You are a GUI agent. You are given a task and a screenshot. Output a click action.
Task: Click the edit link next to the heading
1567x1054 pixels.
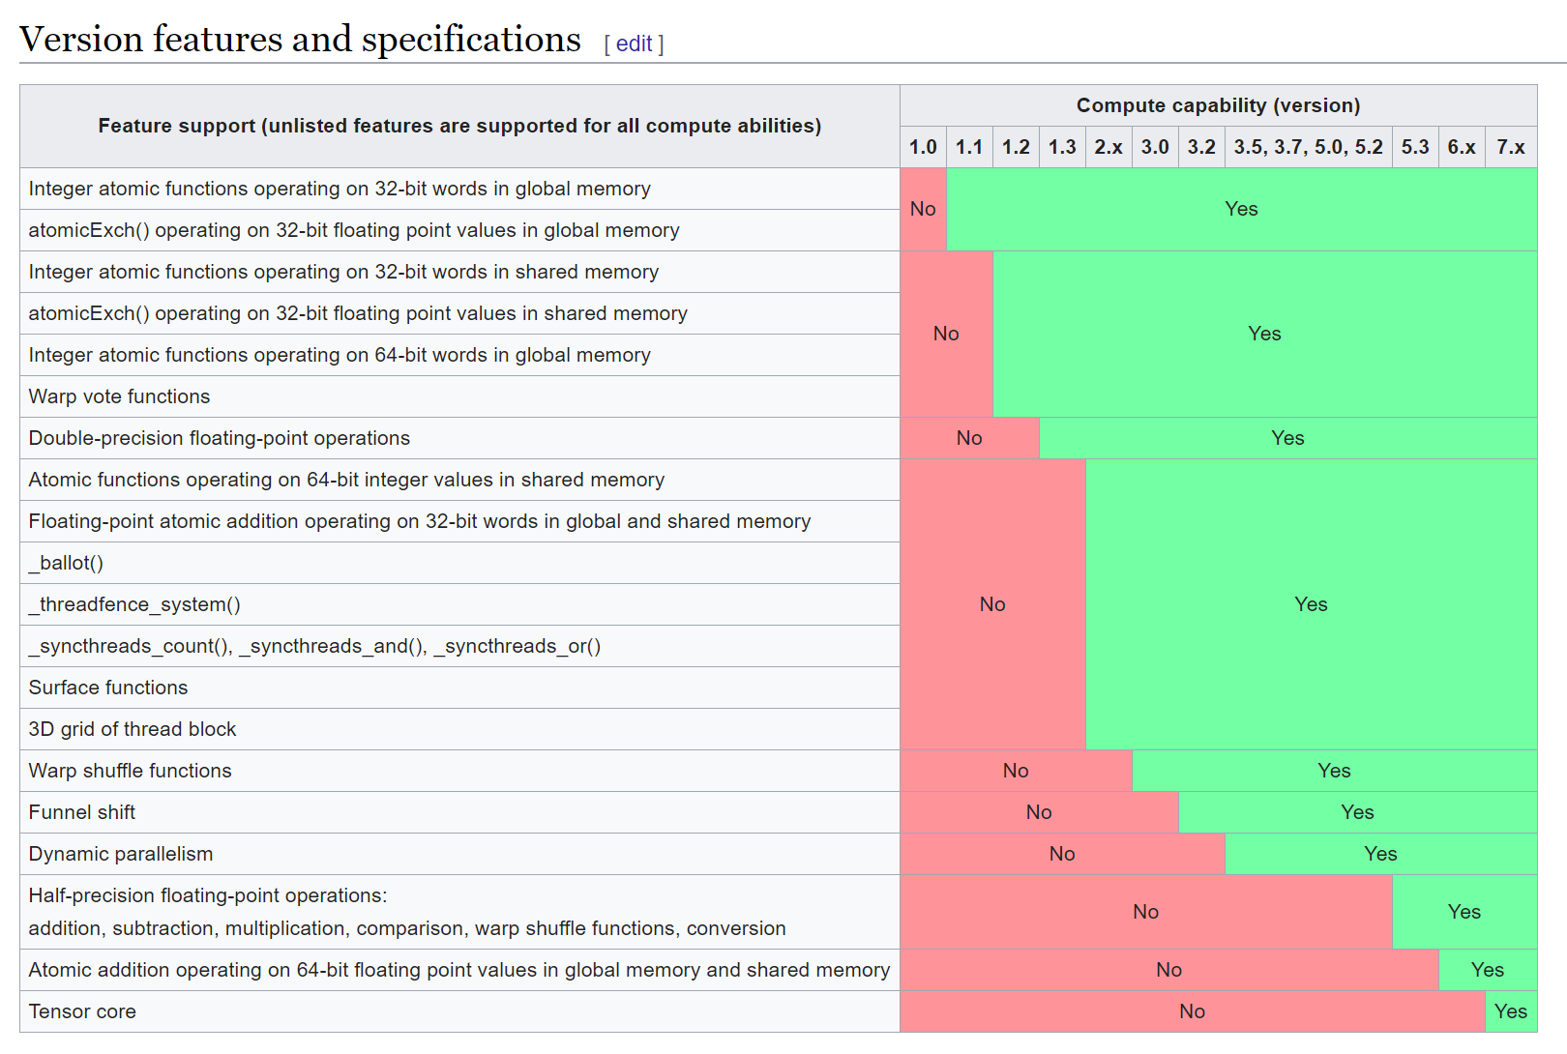(x=634, y=43)
